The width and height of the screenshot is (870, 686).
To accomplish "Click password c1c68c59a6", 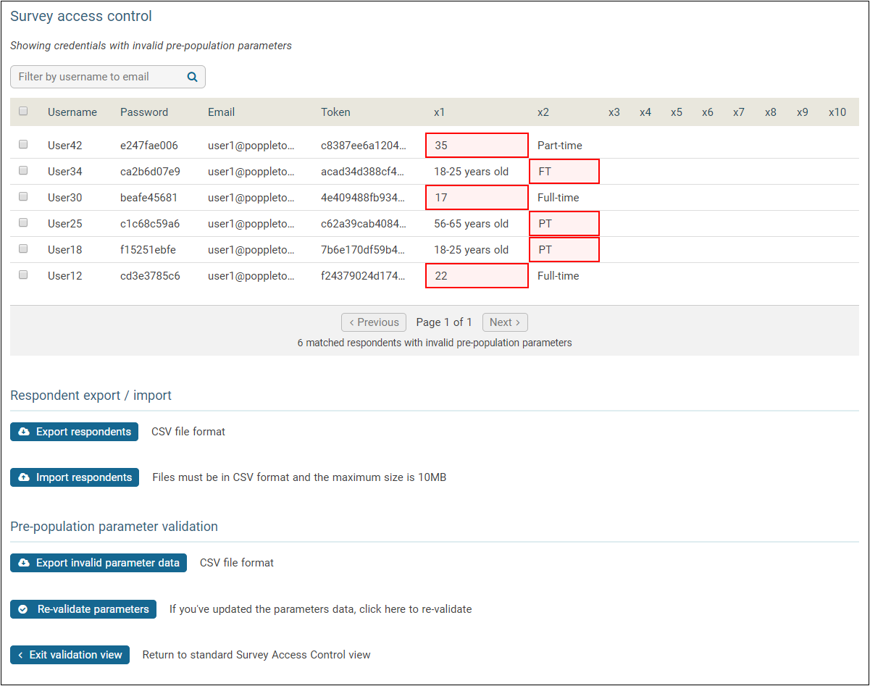I will click(x=150, y=224).
